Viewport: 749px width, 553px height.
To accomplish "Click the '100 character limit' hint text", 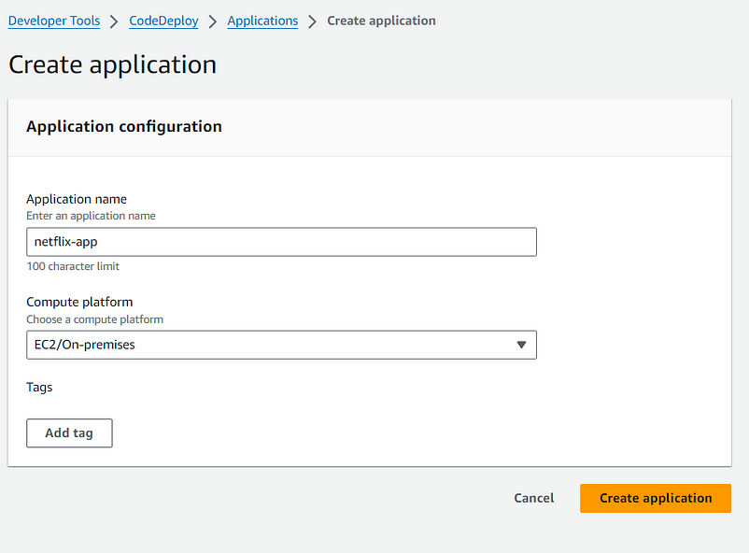I will coord(73,266).
